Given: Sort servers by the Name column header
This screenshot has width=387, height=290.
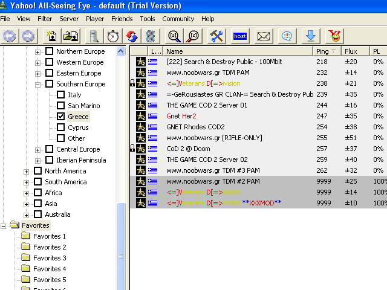Looking at the screenshot, I should tap(238, 51).
